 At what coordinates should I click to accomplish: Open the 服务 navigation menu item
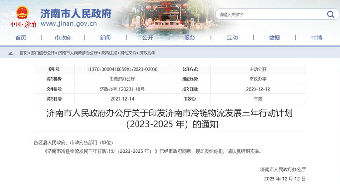coord(190,37)
